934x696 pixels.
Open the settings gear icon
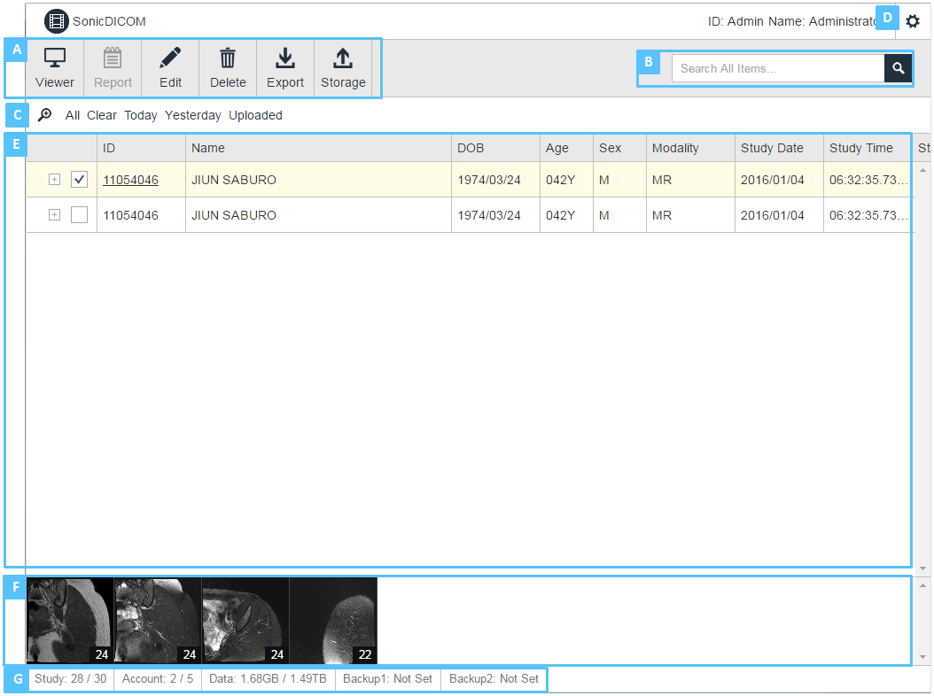tap(913, 21)
